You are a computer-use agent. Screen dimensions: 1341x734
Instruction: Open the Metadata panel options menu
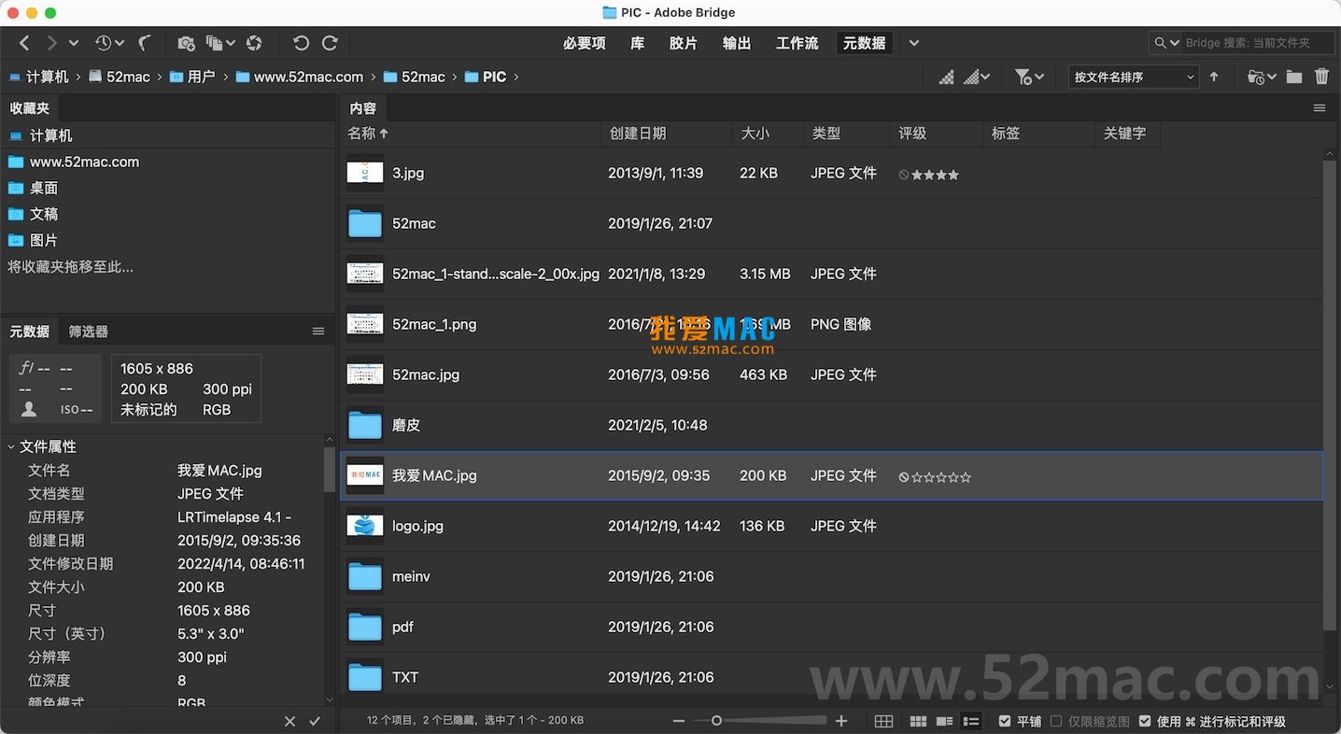(x=318, y=332)
